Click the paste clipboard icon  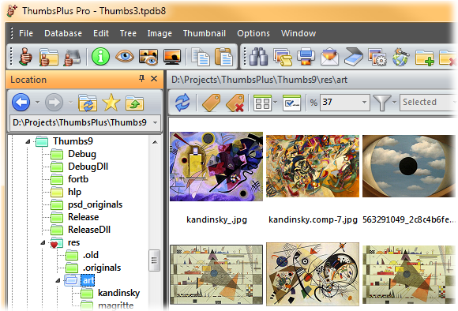point(223,57)
